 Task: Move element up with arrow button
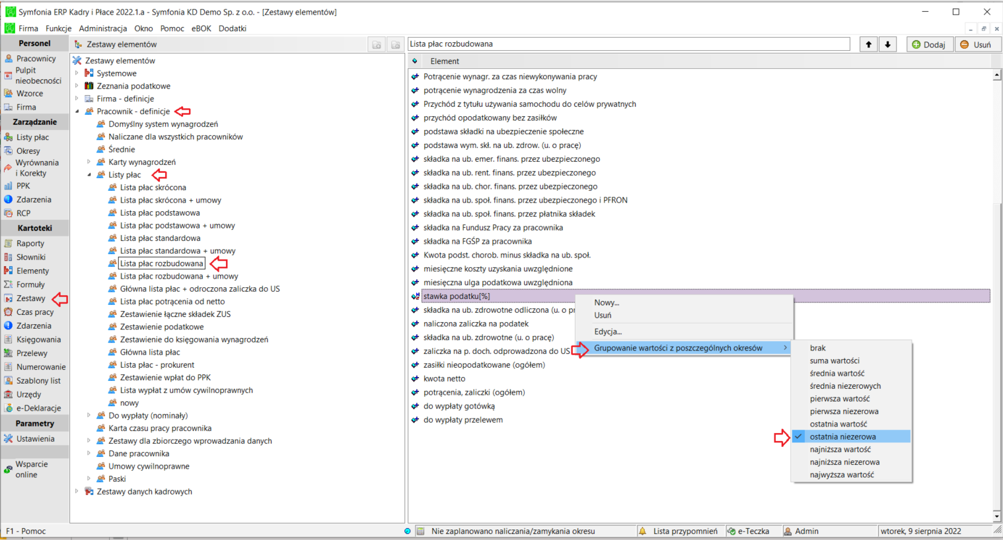(868, 44)
